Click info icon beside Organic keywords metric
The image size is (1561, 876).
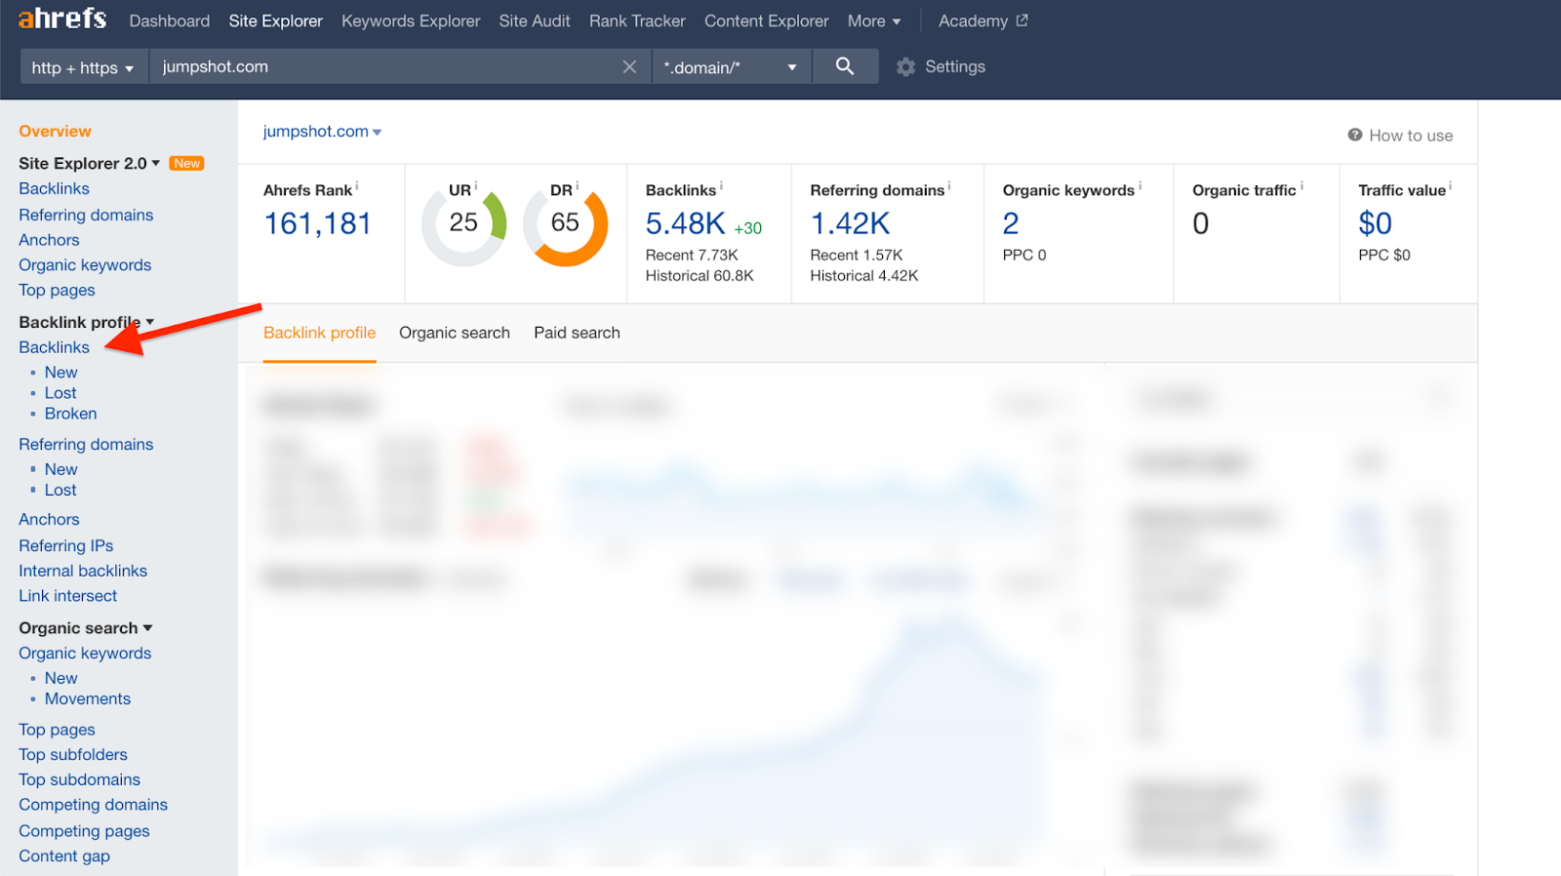tap(1140, 185)
